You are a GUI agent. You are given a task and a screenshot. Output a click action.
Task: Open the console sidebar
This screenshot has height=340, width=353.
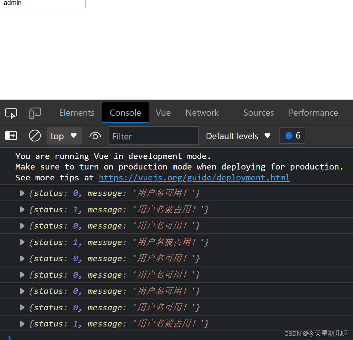click(x=11, y=136)
